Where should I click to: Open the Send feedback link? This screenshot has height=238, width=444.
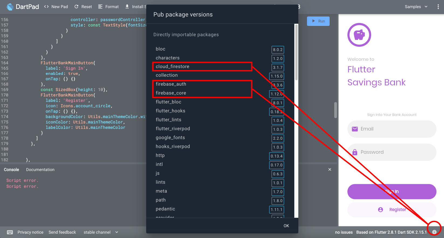(x=62, y=232)
